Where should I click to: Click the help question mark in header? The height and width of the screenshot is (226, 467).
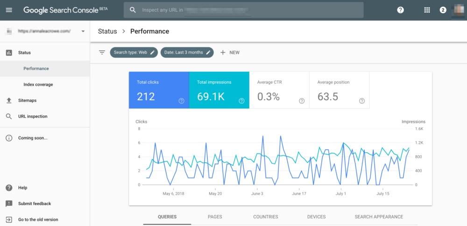coord(400,10)
